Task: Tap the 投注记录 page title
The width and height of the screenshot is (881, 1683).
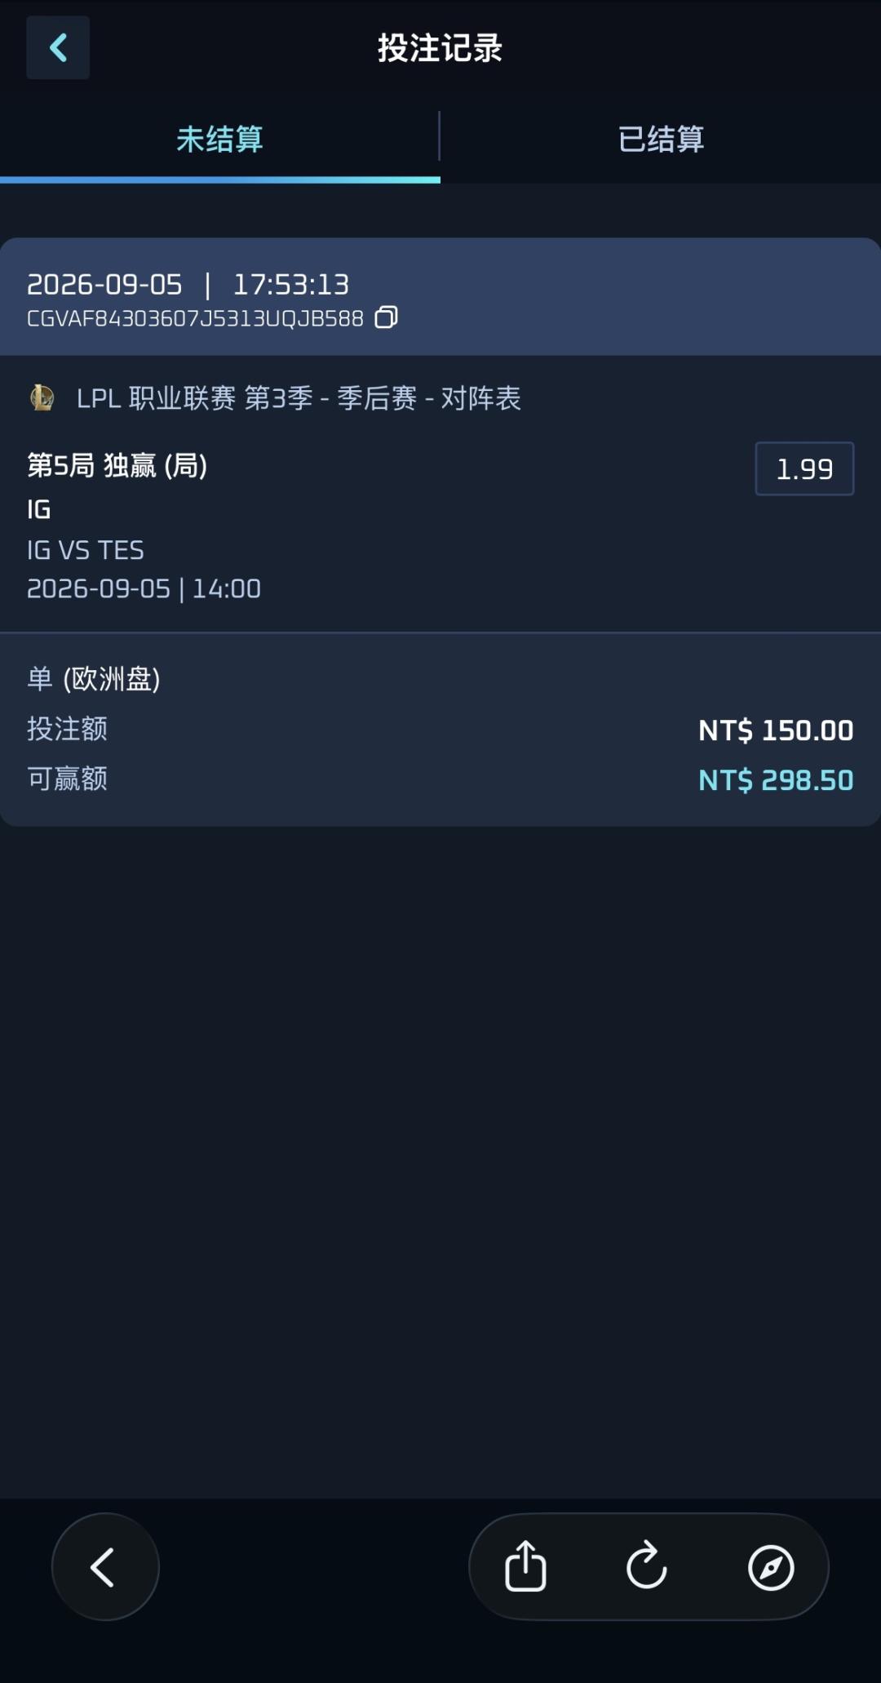Action: [440, 48]
